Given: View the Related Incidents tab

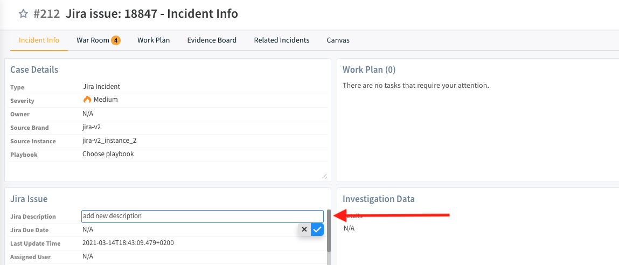Looking at the screenshot, I should pyautogui.click(x=282, y=40).
